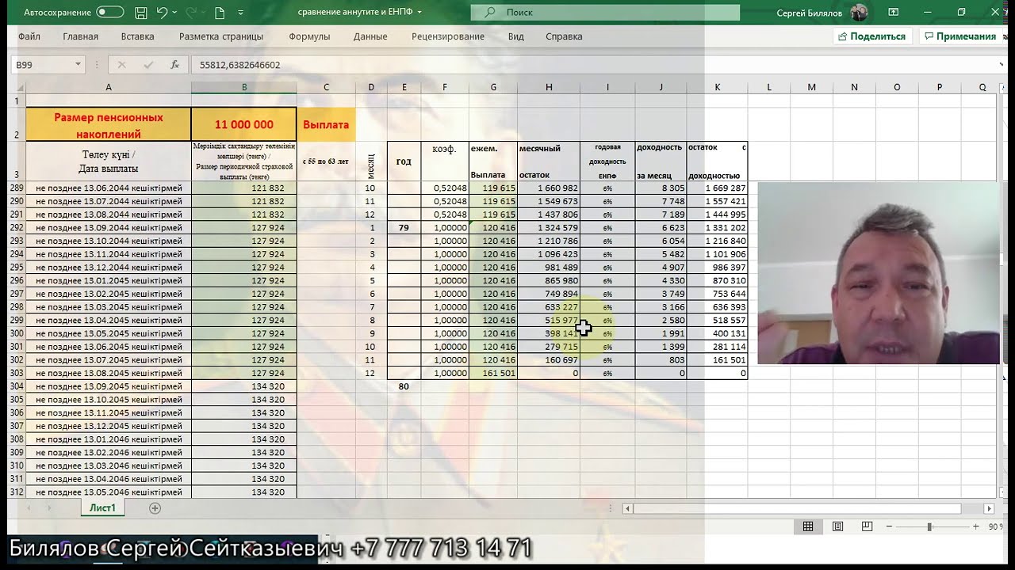The width and height of the screenshot is (1015, 570).
Task: Select column K header
Action: coord(718,87)
